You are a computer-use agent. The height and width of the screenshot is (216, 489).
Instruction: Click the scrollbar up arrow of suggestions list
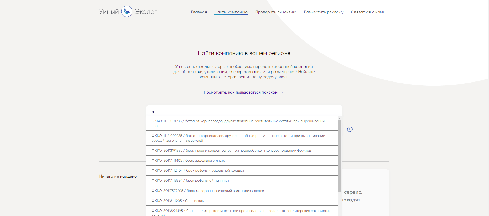(340, 118)
